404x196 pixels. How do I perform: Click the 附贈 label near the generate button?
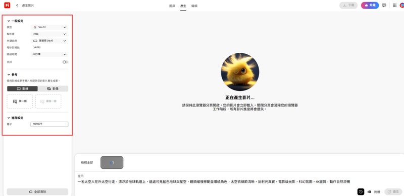pyautogui.click(x=377, y=191)
